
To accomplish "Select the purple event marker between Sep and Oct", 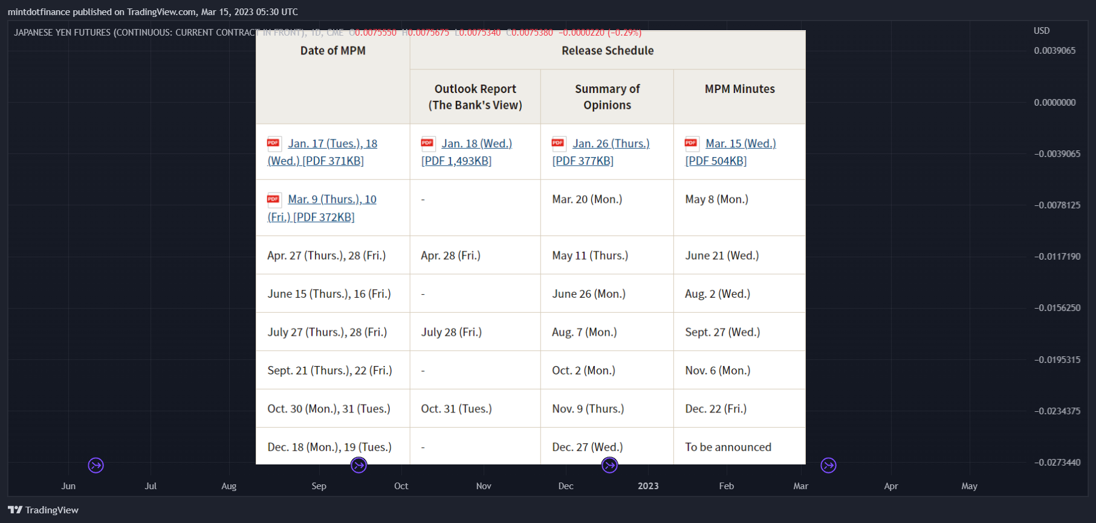I will (359, 465).
